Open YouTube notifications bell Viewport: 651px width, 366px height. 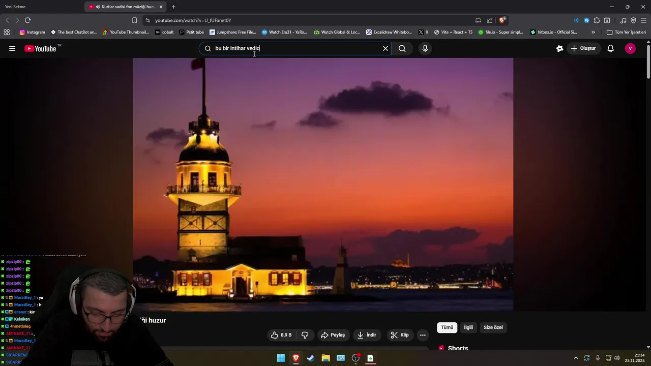pyautogui.click(x=611, y=48)
